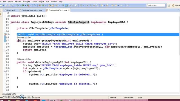
Task: Minimize the editor area panel
Action: (178, 10)
